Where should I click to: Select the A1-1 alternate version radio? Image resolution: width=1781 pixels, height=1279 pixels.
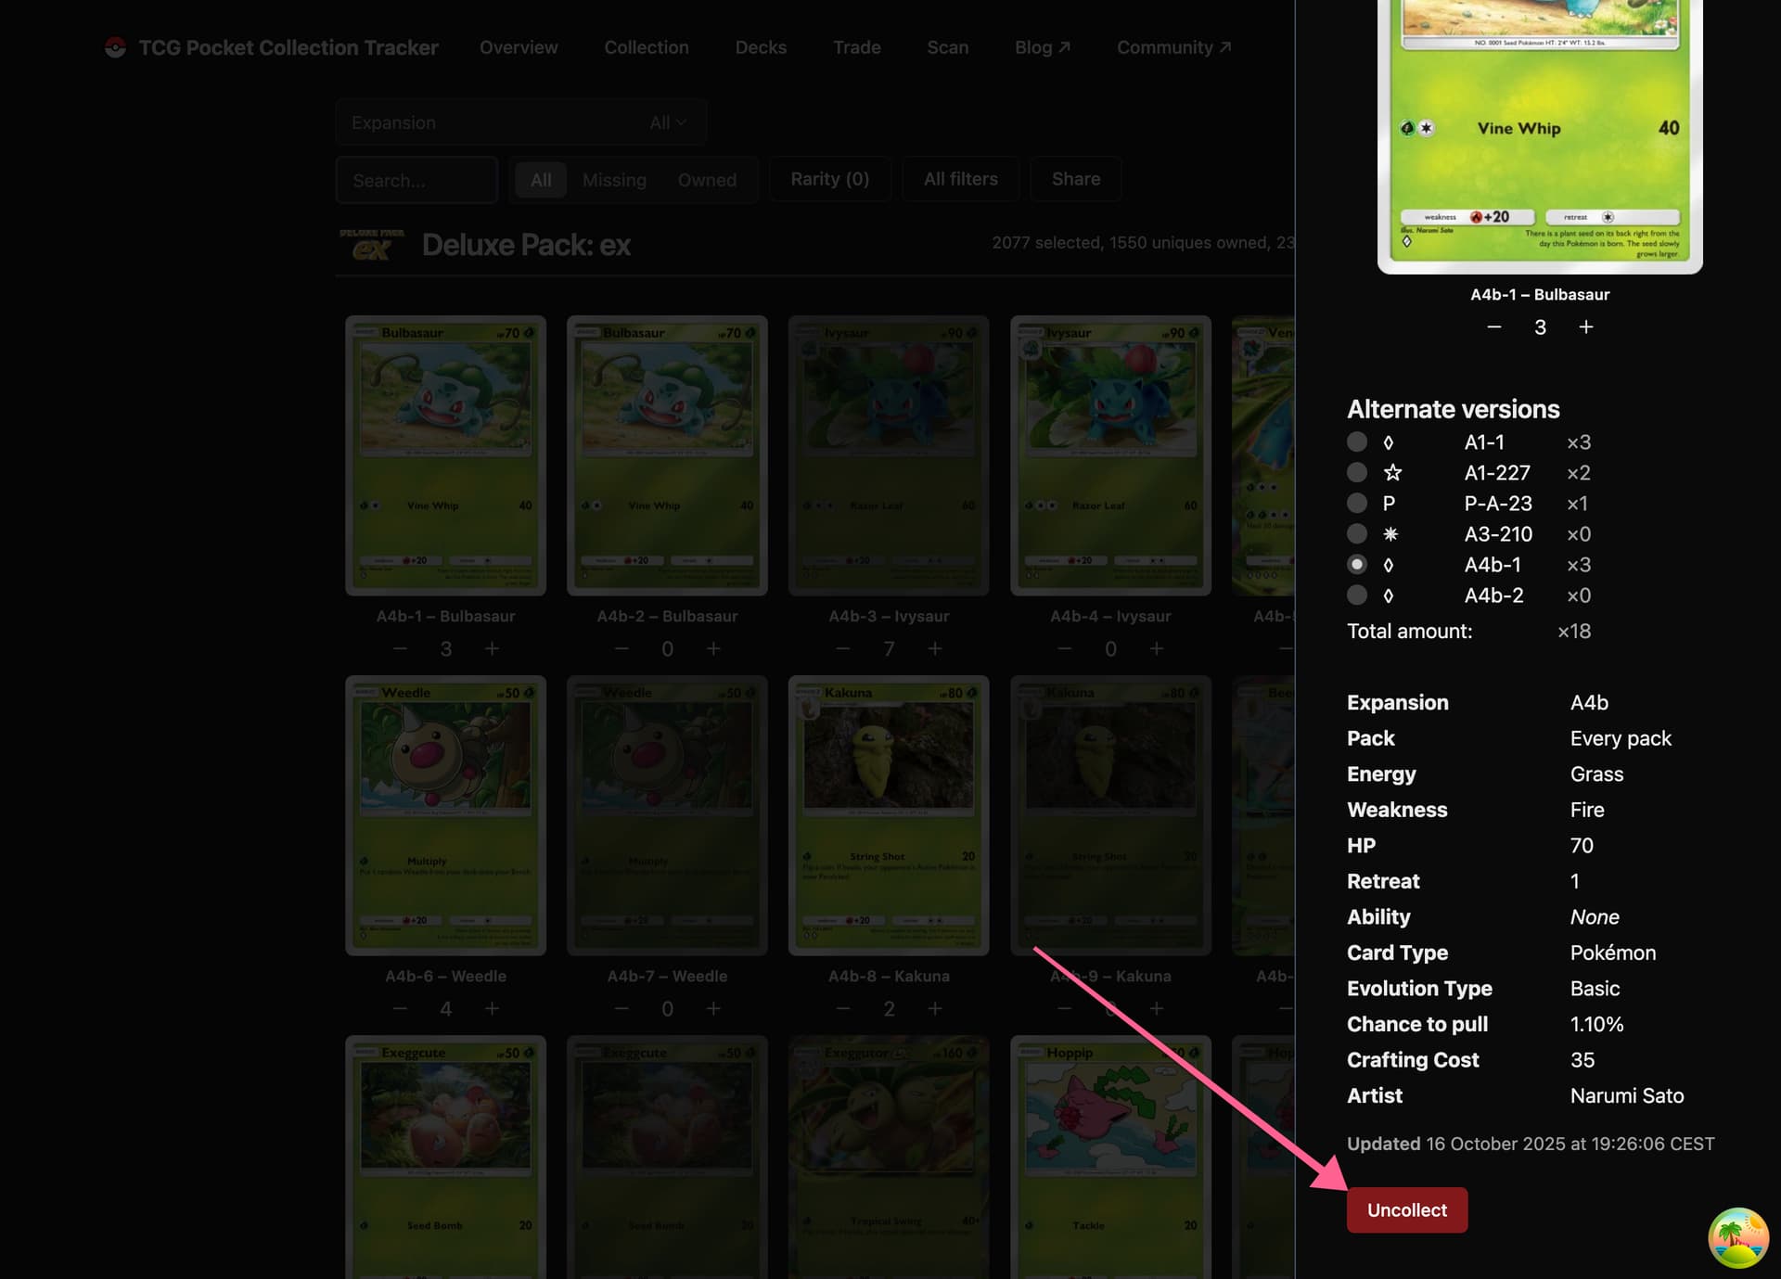[x=1357, y=441]
